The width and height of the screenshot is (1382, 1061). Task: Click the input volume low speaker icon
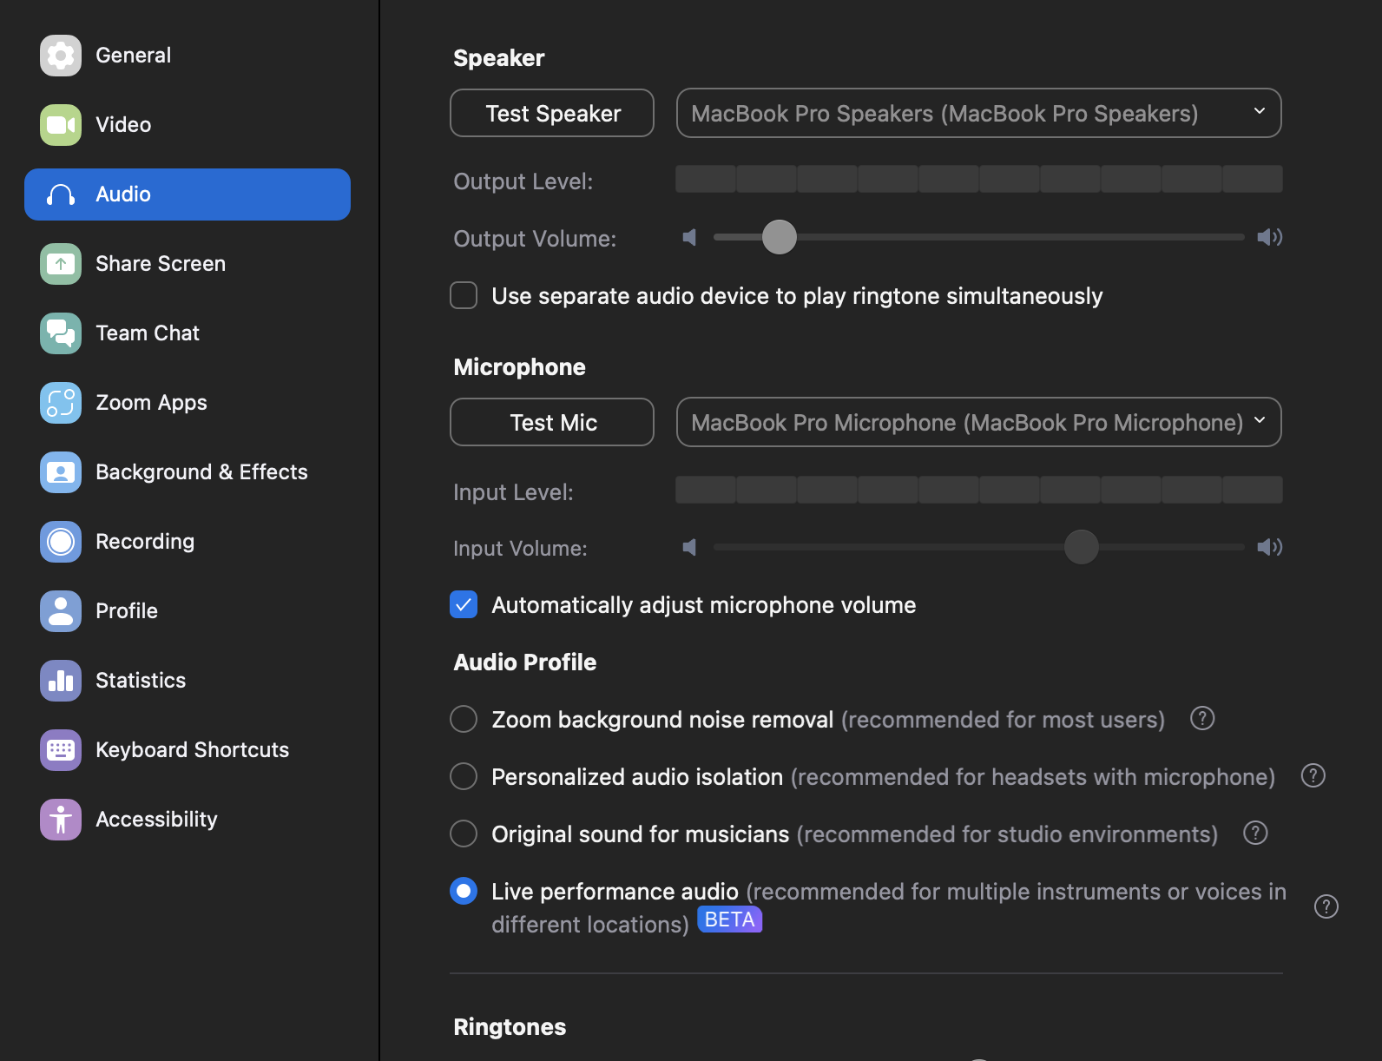click(690, 547)
